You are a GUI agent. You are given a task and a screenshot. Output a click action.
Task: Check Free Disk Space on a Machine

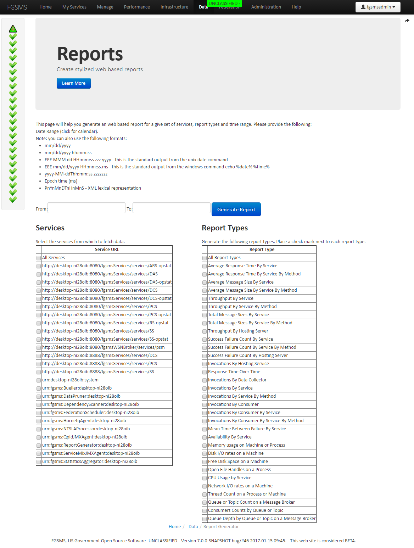pos(205,462)
